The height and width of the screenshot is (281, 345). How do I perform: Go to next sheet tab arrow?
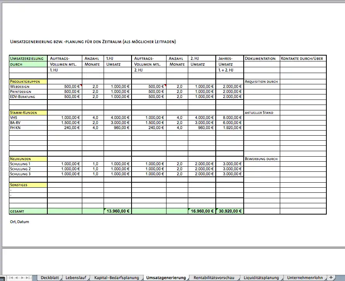point(22,278)
